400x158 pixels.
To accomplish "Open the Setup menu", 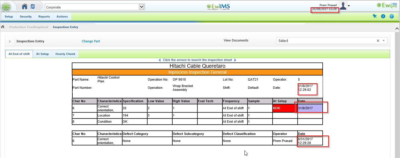I will pos(9,17).
